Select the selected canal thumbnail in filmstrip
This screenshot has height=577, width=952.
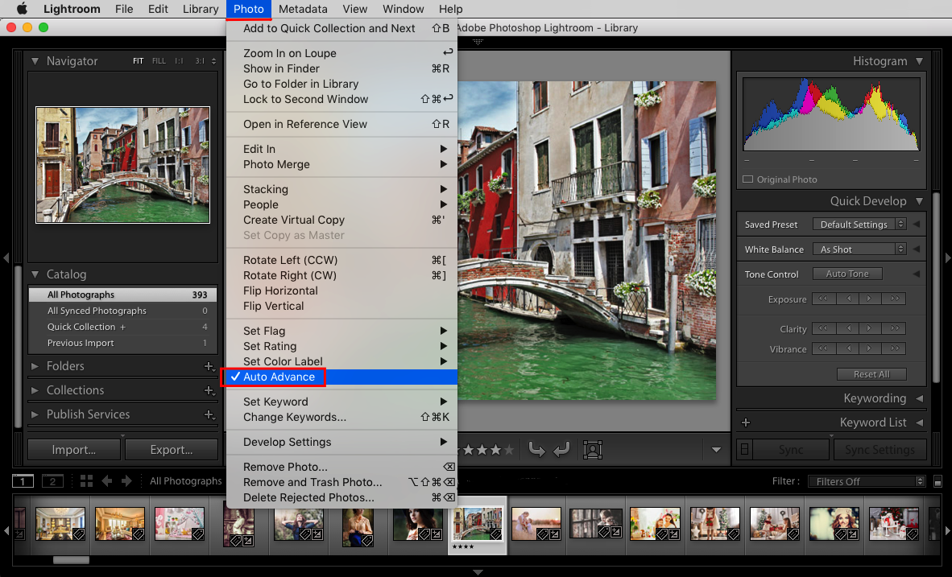tap(478, 524)
